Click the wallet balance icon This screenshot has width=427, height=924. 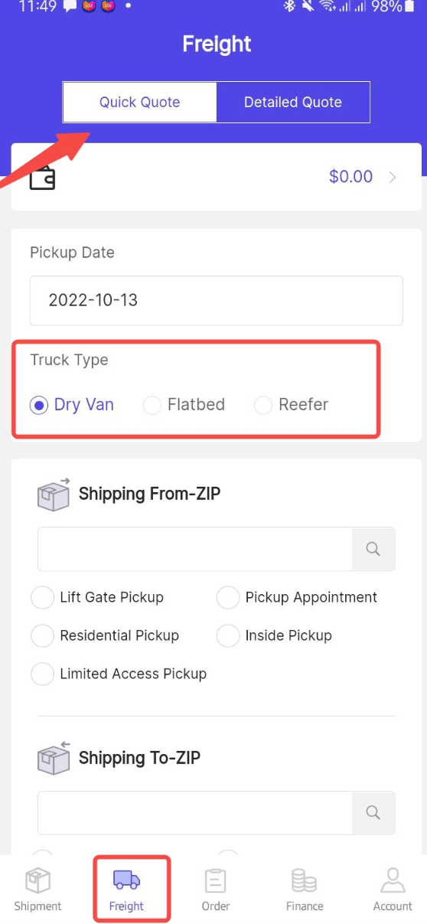coord(42,178)
